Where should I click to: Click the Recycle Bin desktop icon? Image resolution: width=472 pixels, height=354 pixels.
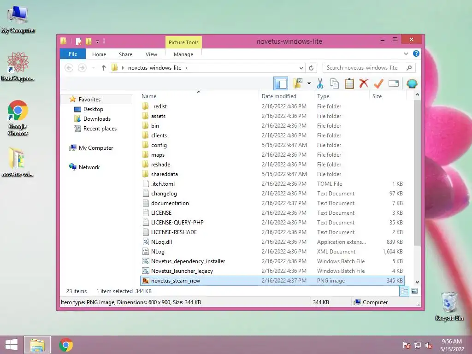point(449,306)
